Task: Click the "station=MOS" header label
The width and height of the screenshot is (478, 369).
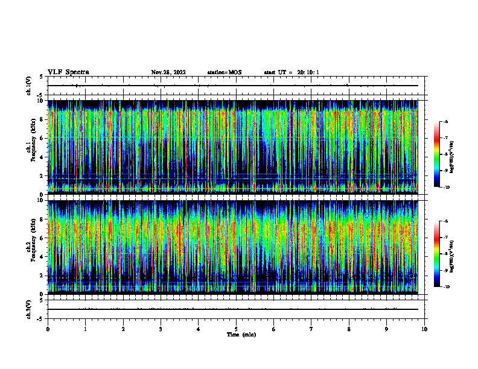Action: click(225, 72)
